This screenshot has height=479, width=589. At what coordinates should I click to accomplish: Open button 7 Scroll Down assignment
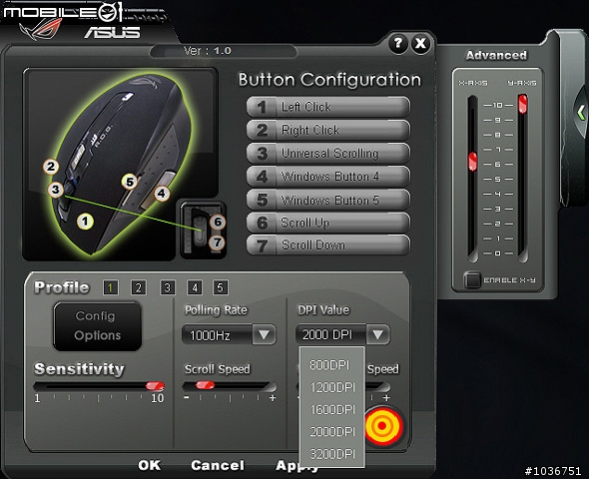click(x=328, y=245)
